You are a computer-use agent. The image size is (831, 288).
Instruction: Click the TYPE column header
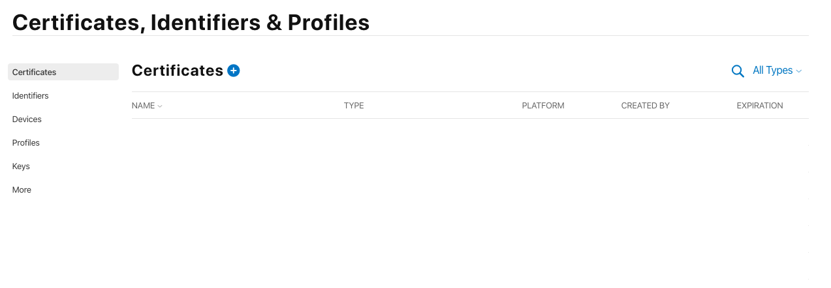coord(354,105)
